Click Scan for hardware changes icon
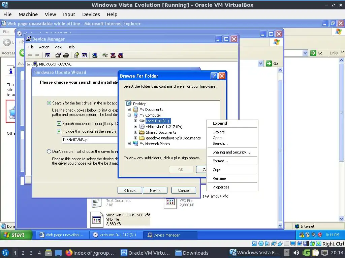Image resolution: width=345 pixels, height=258 pixels. click(x=95, y=55)
